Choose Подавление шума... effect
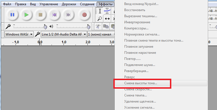This screenshot has width=217, height=110. coord(161,65)
